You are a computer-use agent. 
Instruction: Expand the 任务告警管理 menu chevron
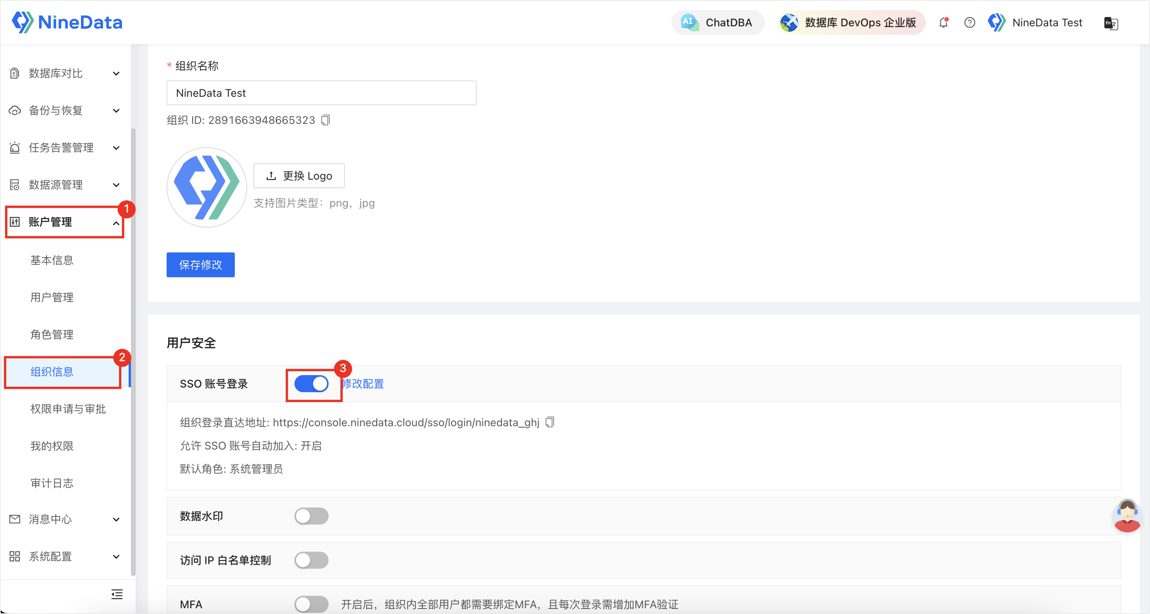tap(116, 147)
